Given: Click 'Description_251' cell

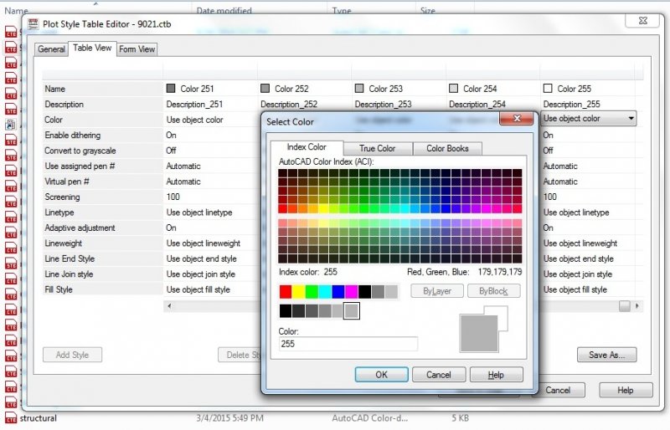Looking at the screenshot, I should (194, 105).
